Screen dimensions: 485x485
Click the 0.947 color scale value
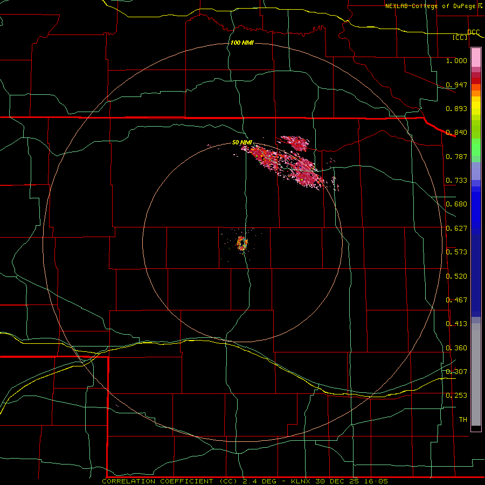coord(456,85)
